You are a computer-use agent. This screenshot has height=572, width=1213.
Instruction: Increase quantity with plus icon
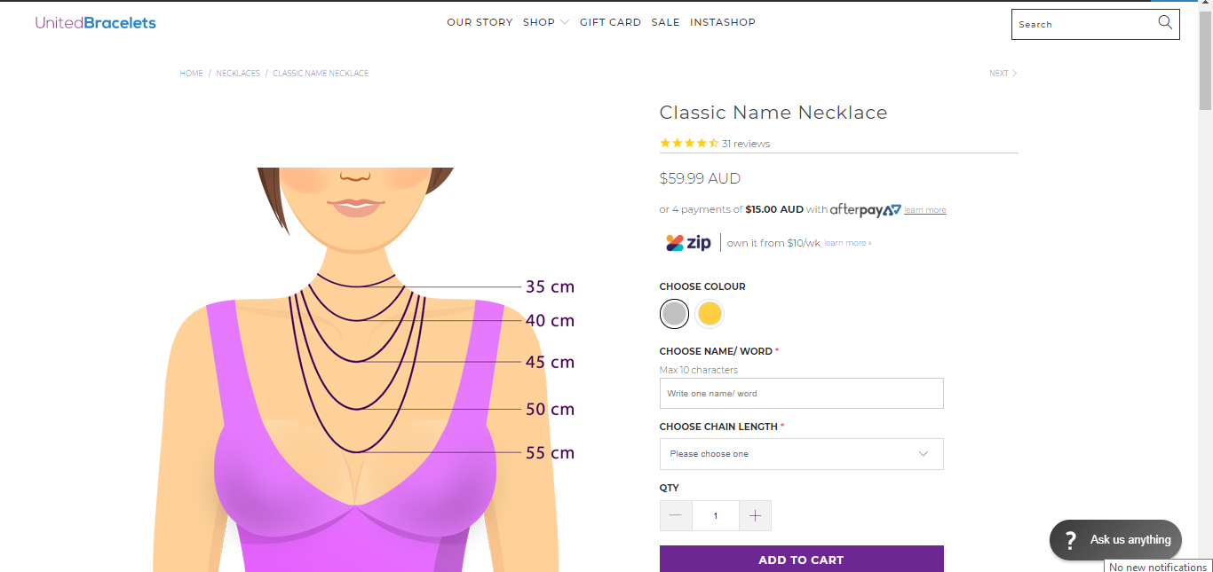coord(755,516)
